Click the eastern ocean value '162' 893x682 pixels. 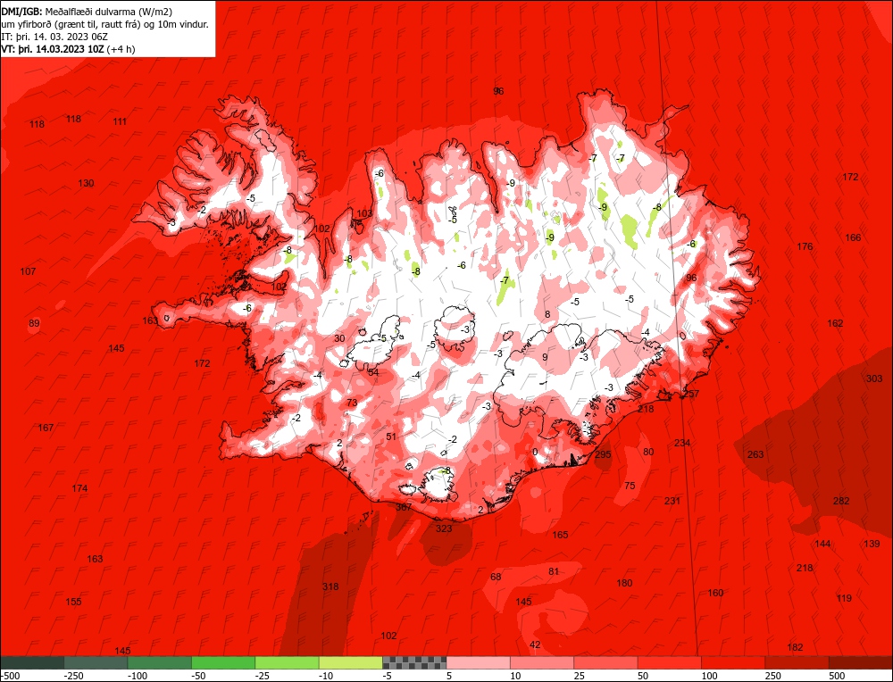[835, 323]
